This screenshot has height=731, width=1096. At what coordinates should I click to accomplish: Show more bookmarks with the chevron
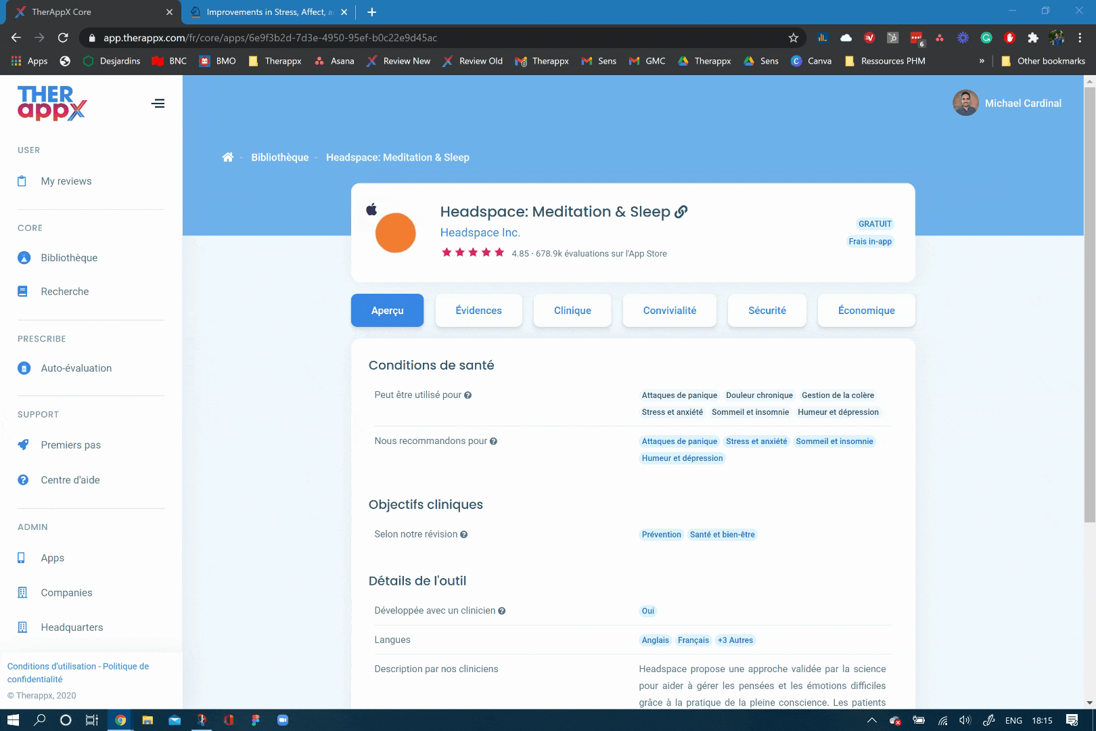pos(982,61)
